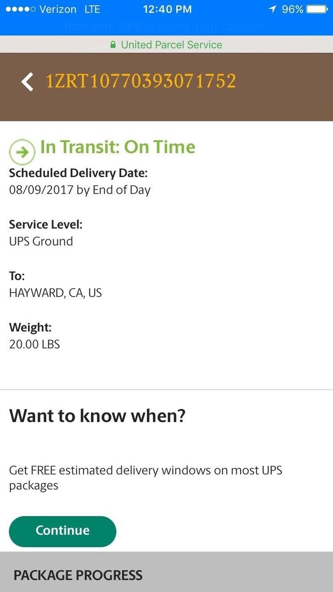This screenshot has width=333, height=592.
Task: Tap the 08/09/2017 by End of Day date
Action: click(80, 190)
